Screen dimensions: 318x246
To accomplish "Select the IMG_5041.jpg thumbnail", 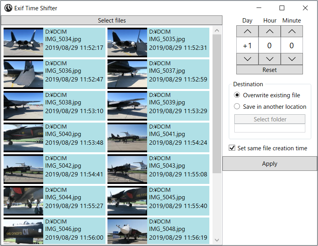I will tap(127, 137).
